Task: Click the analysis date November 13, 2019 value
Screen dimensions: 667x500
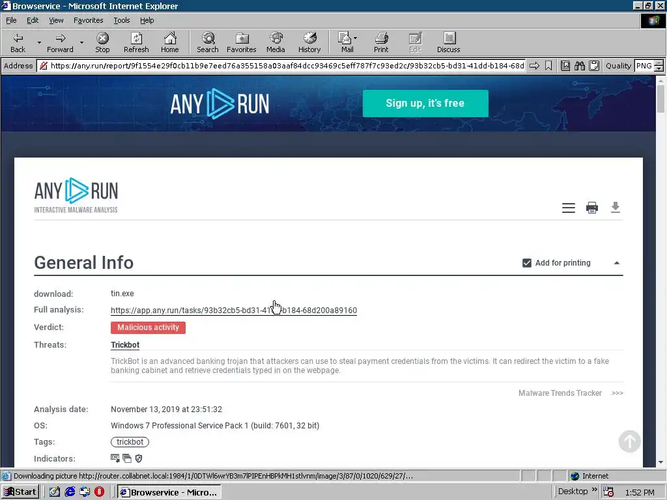Action: point(166,410)
